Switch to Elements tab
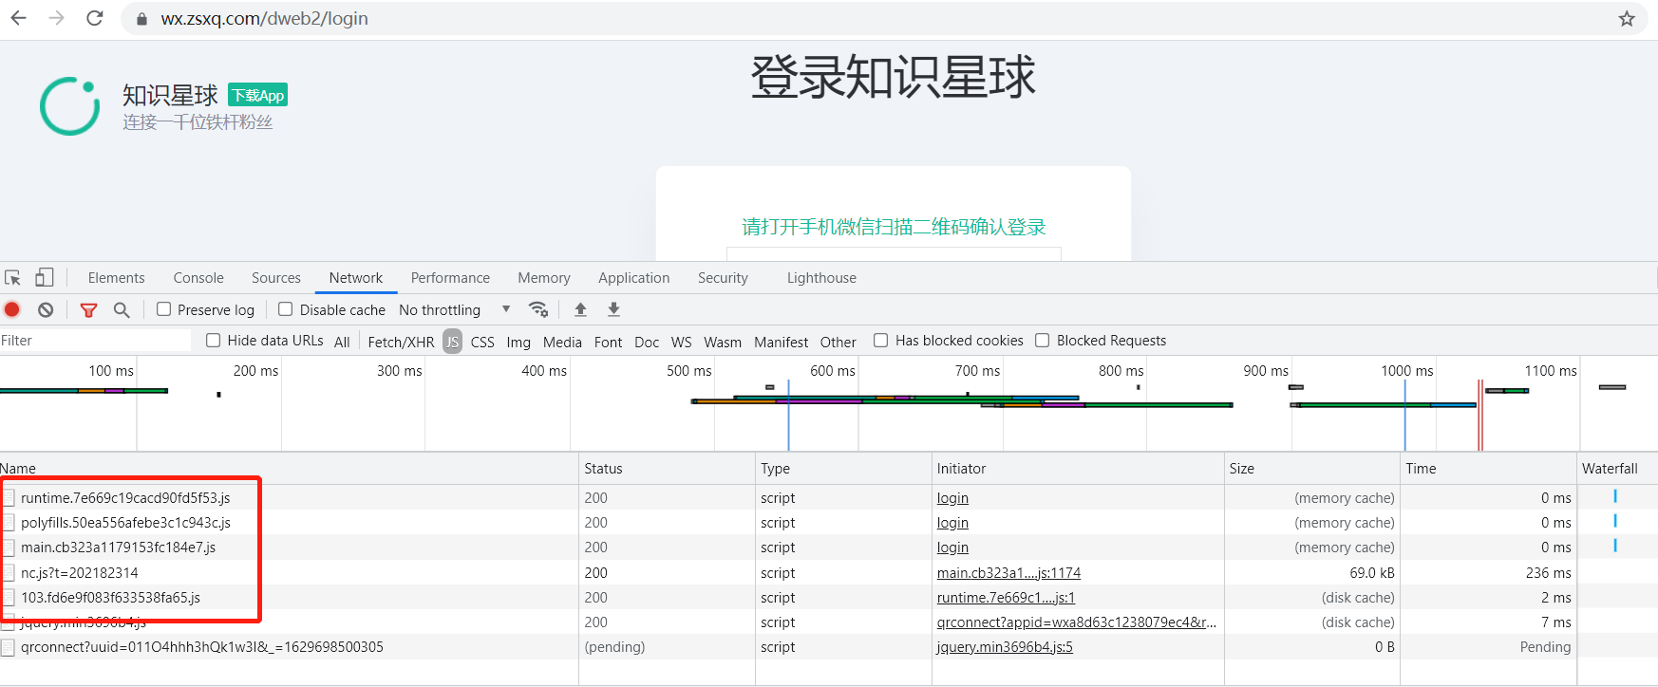Image resolution: width=1658 pixels, height=687 pixels. pyautogui.click(x=116, y=278)
